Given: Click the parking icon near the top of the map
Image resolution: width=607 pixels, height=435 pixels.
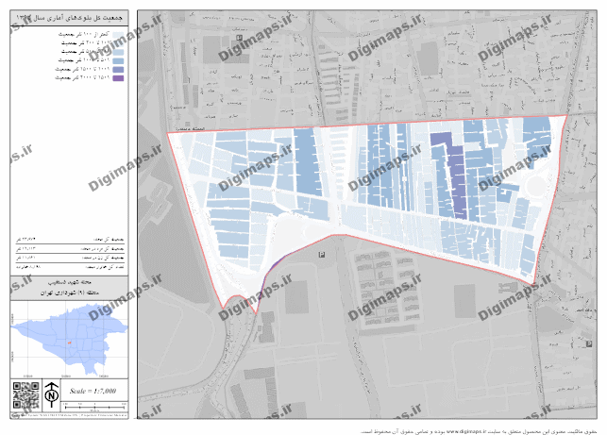Looking at the screenshot, I should pyautogui.click(x=239, y=38).
